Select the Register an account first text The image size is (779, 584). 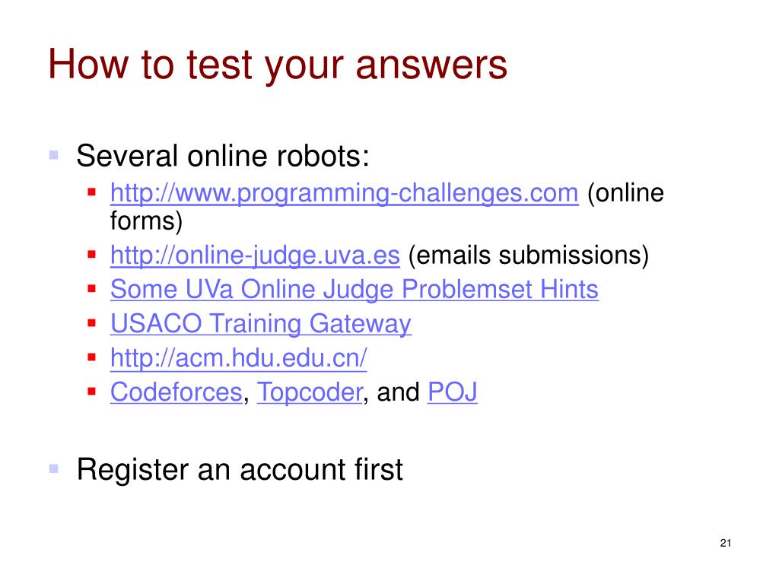(240, 469)
